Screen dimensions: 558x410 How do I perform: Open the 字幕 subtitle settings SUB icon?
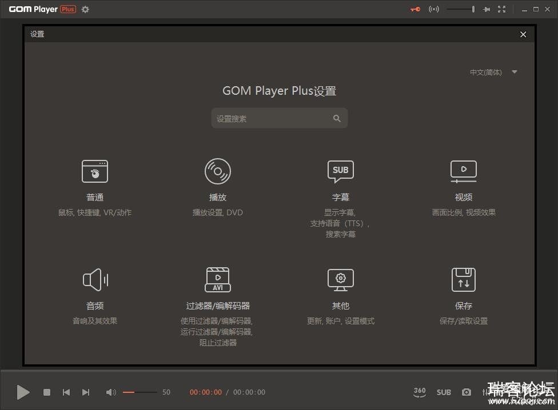(340, 171)
